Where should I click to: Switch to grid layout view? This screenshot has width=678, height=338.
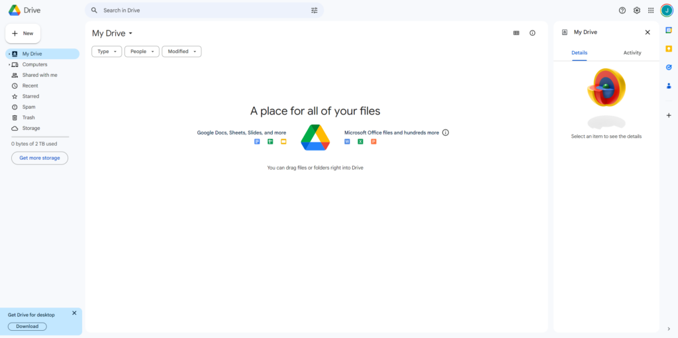516,33
